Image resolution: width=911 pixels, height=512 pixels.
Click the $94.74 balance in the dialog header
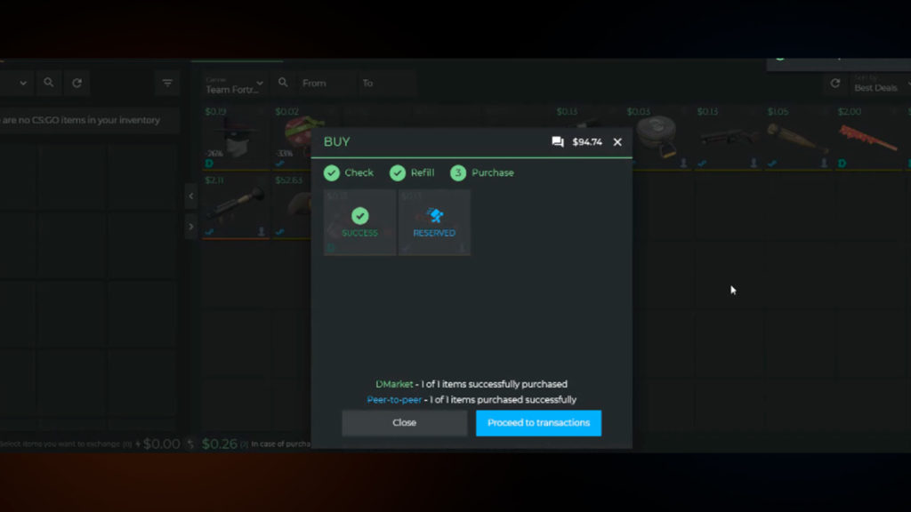587,142
